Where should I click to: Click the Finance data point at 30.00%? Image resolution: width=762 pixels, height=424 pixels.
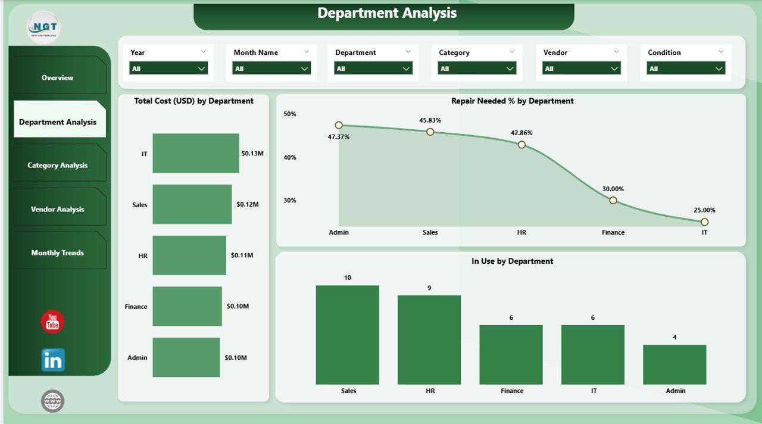613,200
